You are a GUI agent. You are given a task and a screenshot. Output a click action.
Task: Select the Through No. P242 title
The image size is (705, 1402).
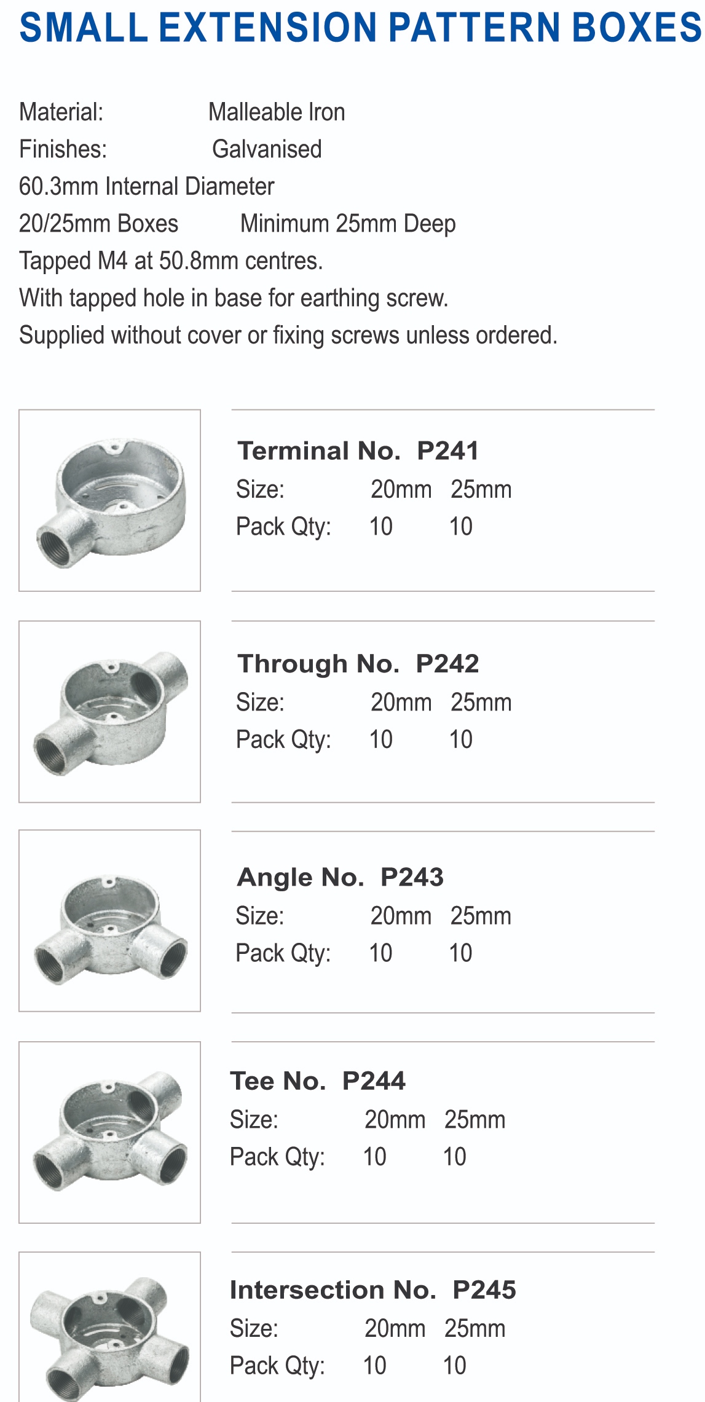click(x=358, y=663)
